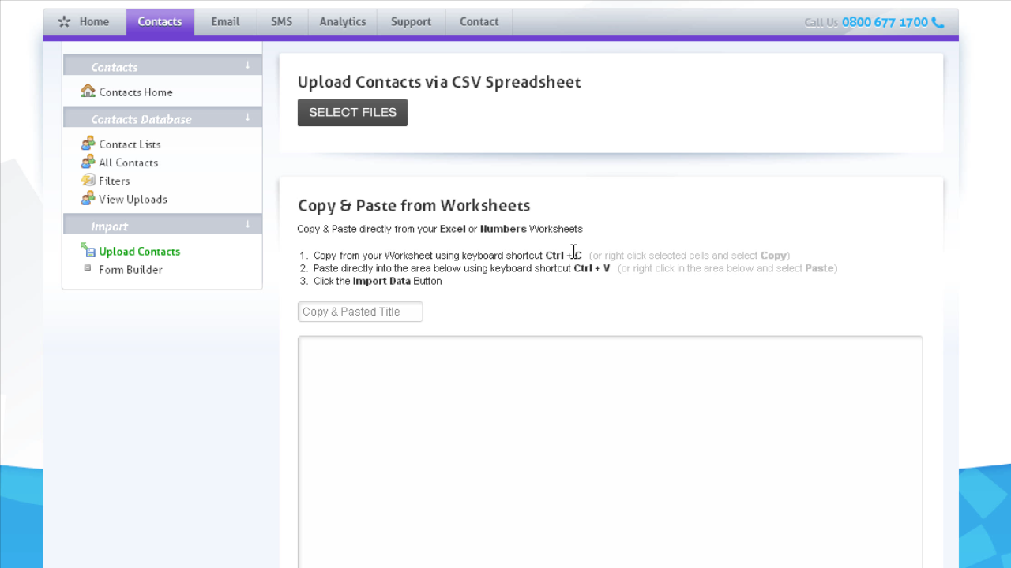Click inside the large paste text area
This screenshot has width=1011, height=568.
point(610,452)
